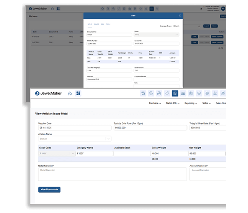
Task: Select the price tag icon in toolbar
Action: [x=167, y=93]
